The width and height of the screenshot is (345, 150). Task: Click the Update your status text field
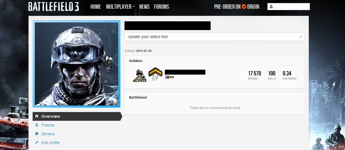215,37
